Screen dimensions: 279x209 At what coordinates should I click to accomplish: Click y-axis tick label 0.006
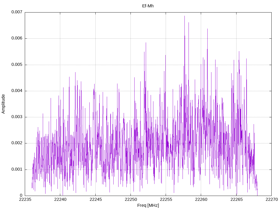(17, 38)
